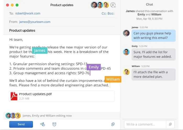Click the Cc: link

(104, 13)
